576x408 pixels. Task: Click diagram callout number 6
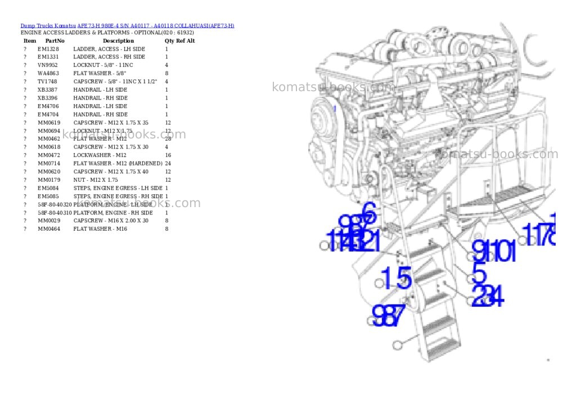pos(370,213)
